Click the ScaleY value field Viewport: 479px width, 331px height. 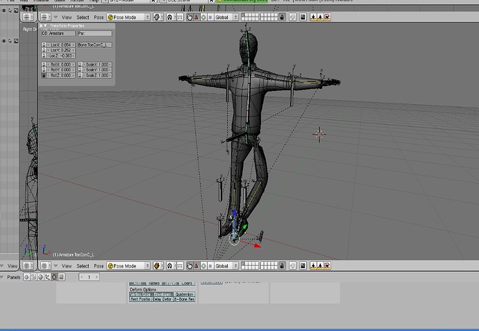pyautogui.click(x=97, y=70)
